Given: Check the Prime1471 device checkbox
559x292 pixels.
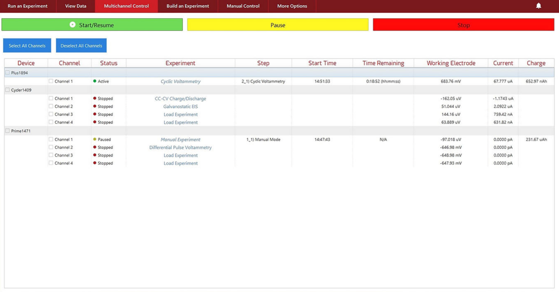Looking at the screenshot, I should click(x=7, y=131).
